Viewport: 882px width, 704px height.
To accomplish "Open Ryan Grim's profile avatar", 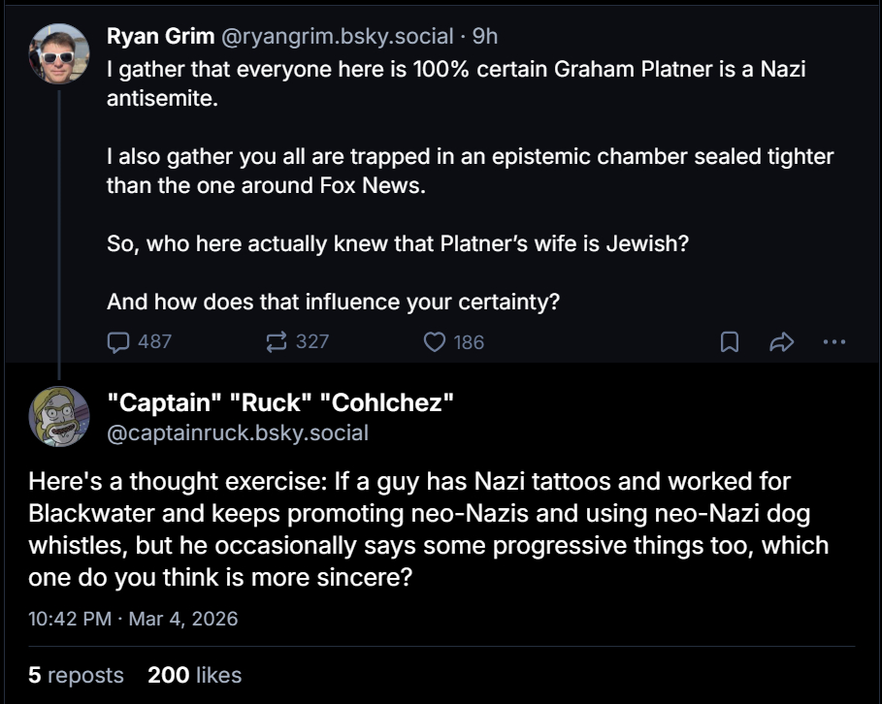I will coord(59,54).
